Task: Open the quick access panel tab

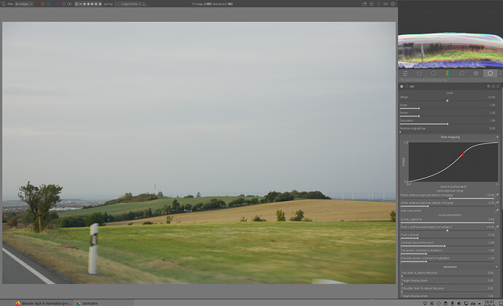Action: click(405, 74)
